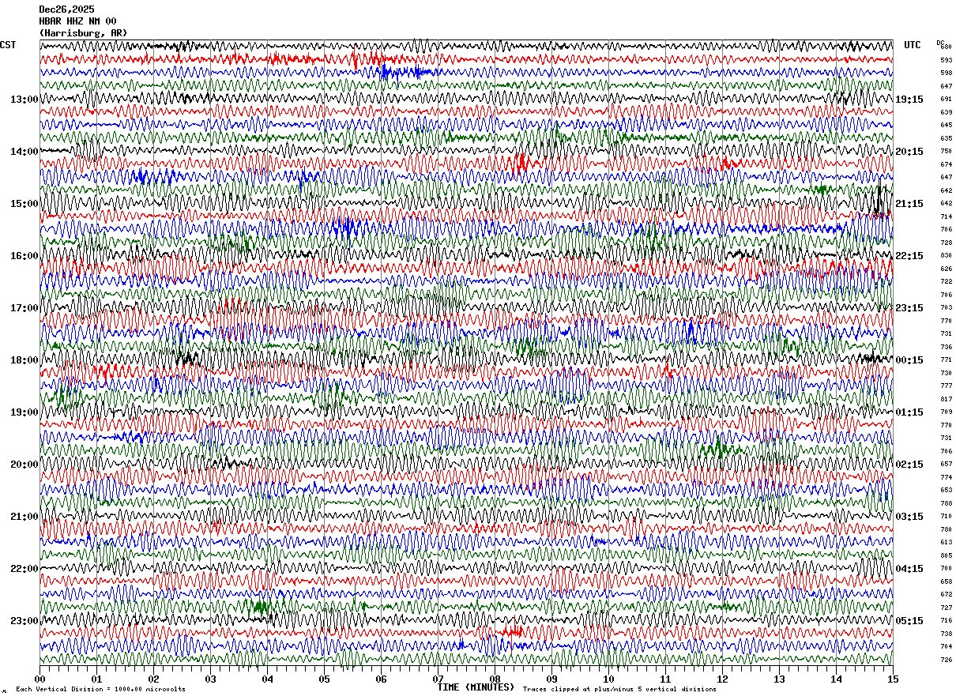Click the "18:00" CST time label
Image resolution: width=956 pixels, height=700 pixels.
coord(24,360)
